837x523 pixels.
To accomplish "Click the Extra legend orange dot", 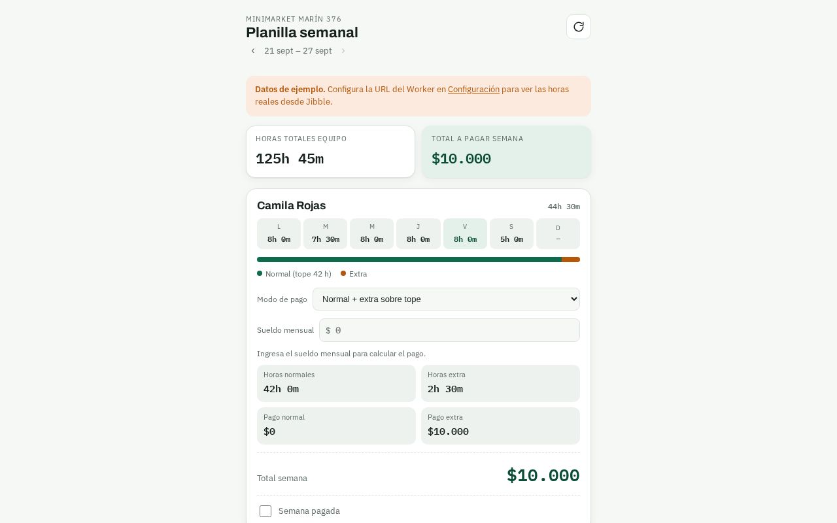I will point(343,273).
